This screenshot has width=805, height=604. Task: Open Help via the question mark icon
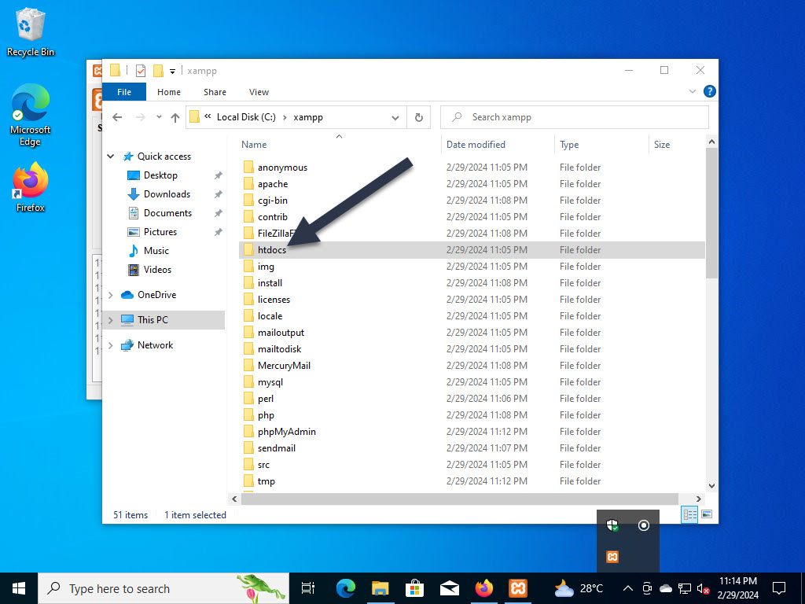point(709,91)
